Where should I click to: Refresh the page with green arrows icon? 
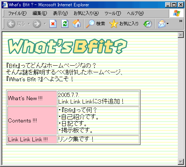tap(65, 23)
